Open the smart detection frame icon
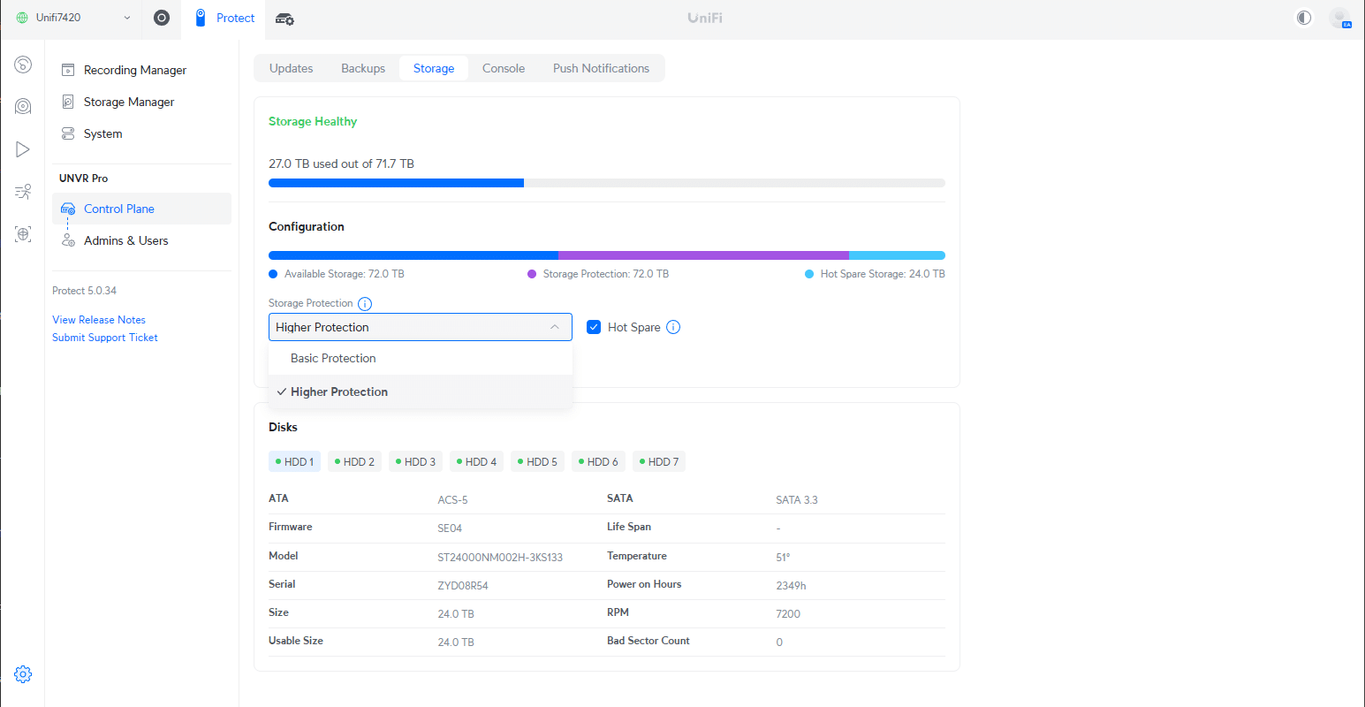Viewport: 1365px width, 707px height. click(23, 234)
